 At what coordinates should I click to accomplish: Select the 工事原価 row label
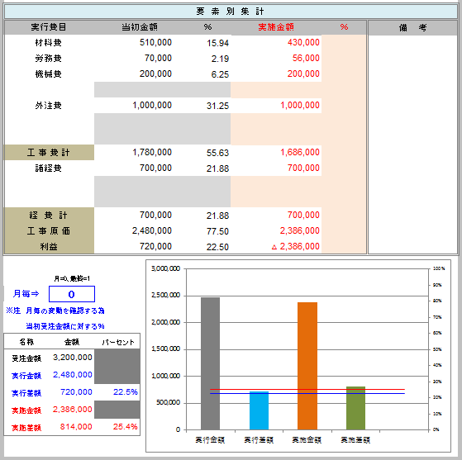tap(49, 231)
